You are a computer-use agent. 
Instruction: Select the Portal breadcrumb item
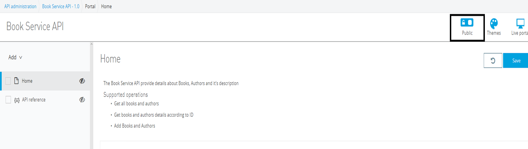(x=90, y=6)
